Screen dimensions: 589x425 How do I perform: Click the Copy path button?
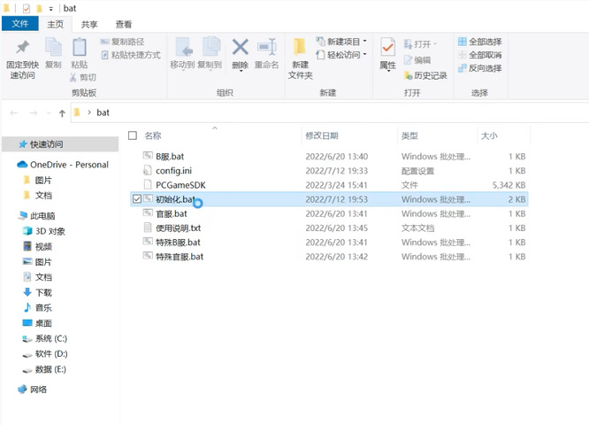(x=122, y=42)
